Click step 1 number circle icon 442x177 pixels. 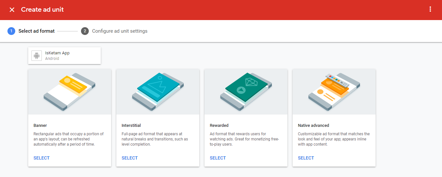[x=11, y=31]
